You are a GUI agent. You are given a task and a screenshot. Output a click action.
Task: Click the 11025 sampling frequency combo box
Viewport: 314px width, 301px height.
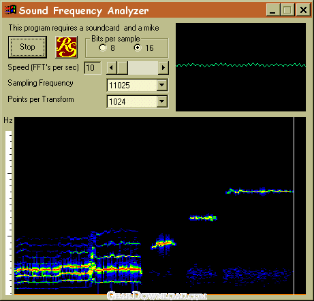[x=137, y=85]
